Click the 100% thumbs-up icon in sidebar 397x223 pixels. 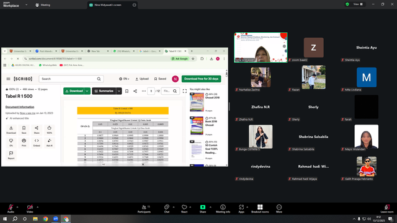tap(50, 128)
